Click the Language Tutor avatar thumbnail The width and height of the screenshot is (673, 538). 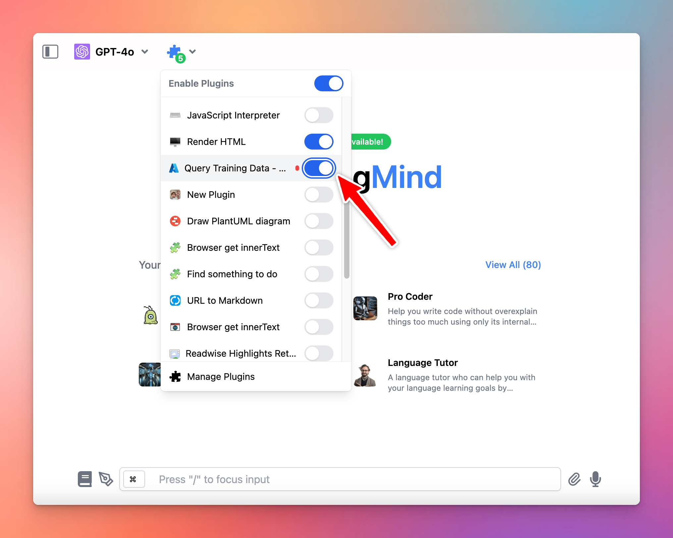tap(365, 375)
